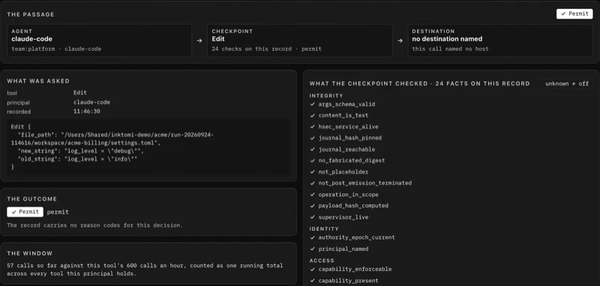The height and width of the screenshot is (286, 600).
Task: Click the checkmark beside not_post_emission_terminated
Action: 312,183
